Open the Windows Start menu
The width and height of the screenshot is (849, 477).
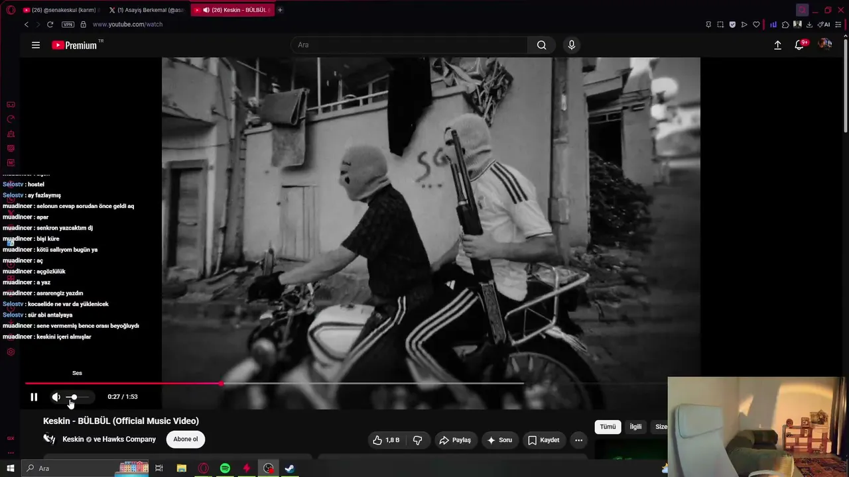11,468
